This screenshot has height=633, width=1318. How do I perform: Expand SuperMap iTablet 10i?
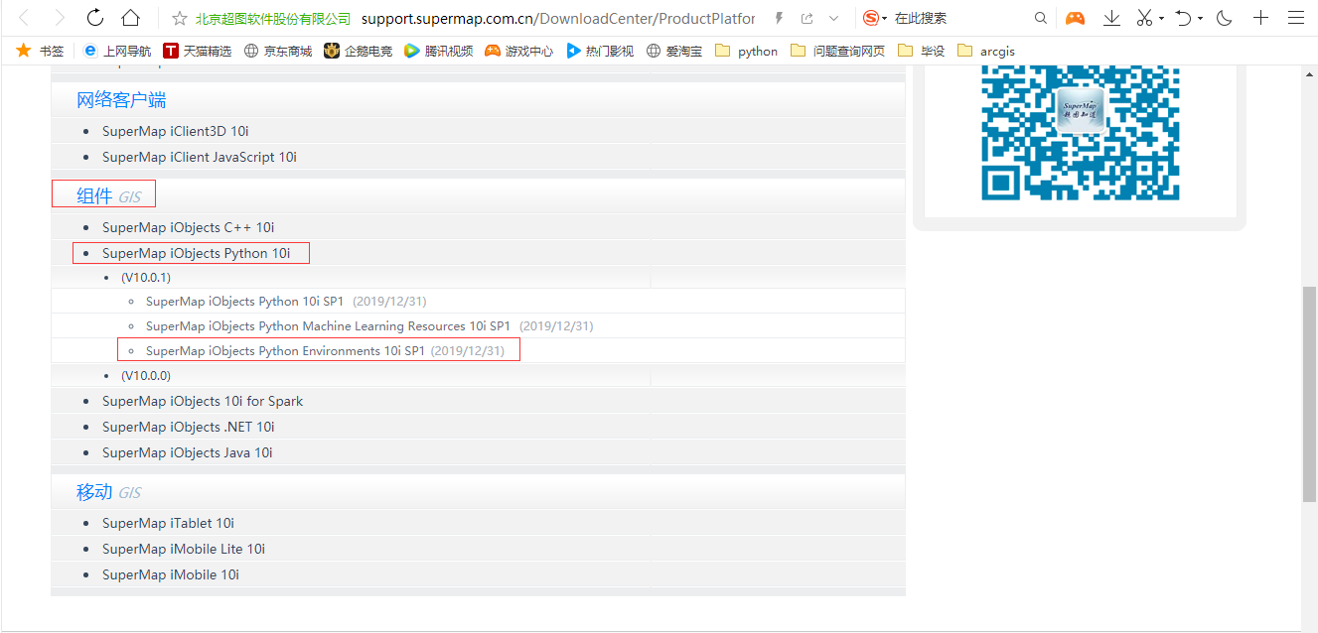point(168,523)
